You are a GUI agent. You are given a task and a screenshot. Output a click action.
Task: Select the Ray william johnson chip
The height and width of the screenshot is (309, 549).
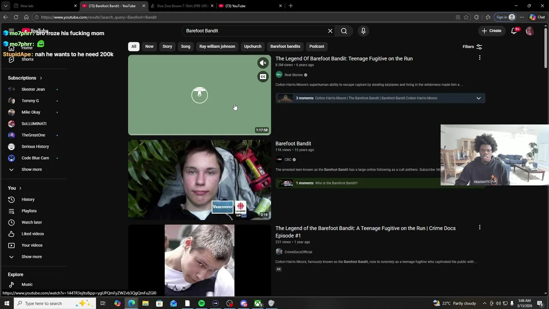click(217, 46)
